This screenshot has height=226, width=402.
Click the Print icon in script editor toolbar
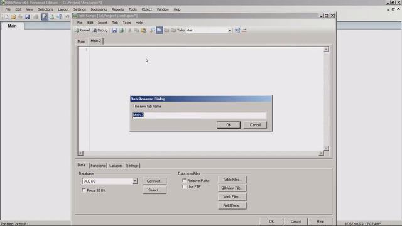121,30
